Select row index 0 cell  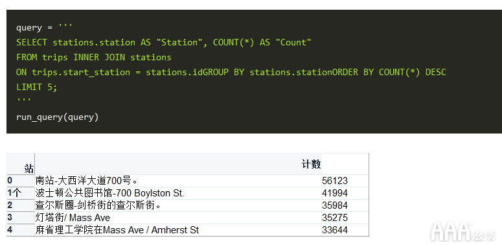point(21,181)
